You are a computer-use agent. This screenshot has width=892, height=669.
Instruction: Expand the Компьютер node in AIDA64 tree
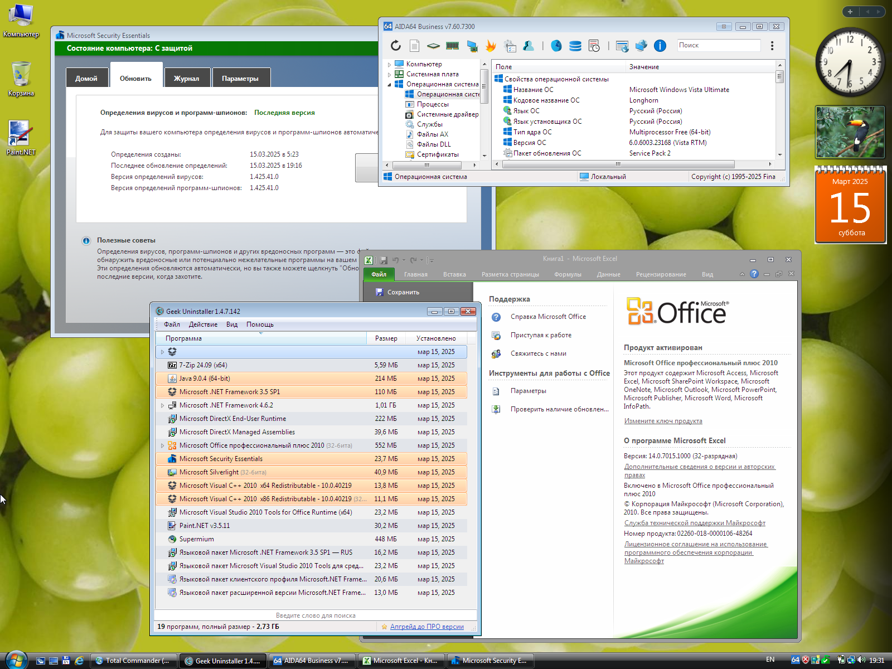pos(389,65)
